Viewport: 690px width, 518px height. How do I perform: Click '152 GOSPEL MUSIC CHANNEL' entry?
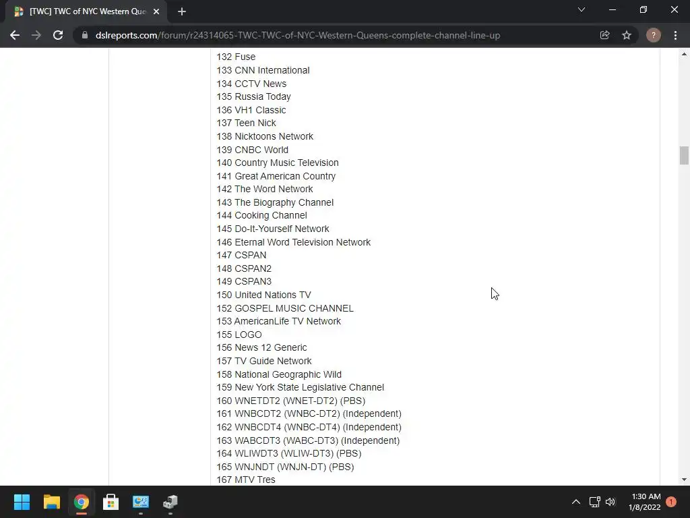(x=285, y=308)
